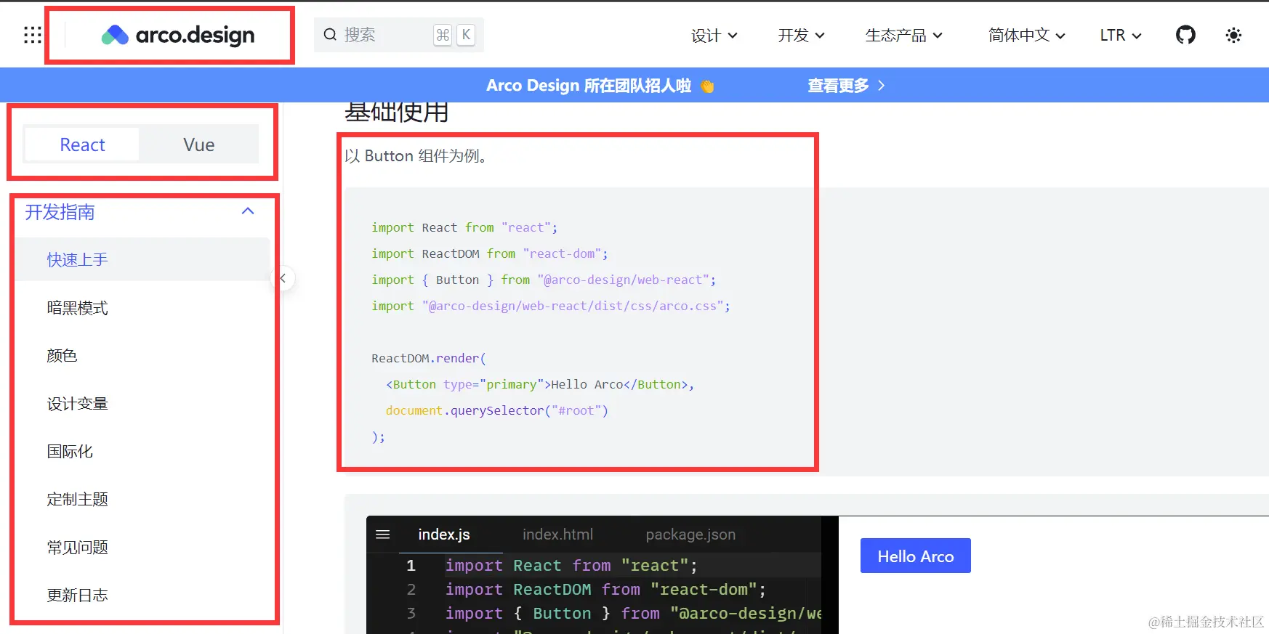Switch to the React framework tab

(x=82, y=145)
